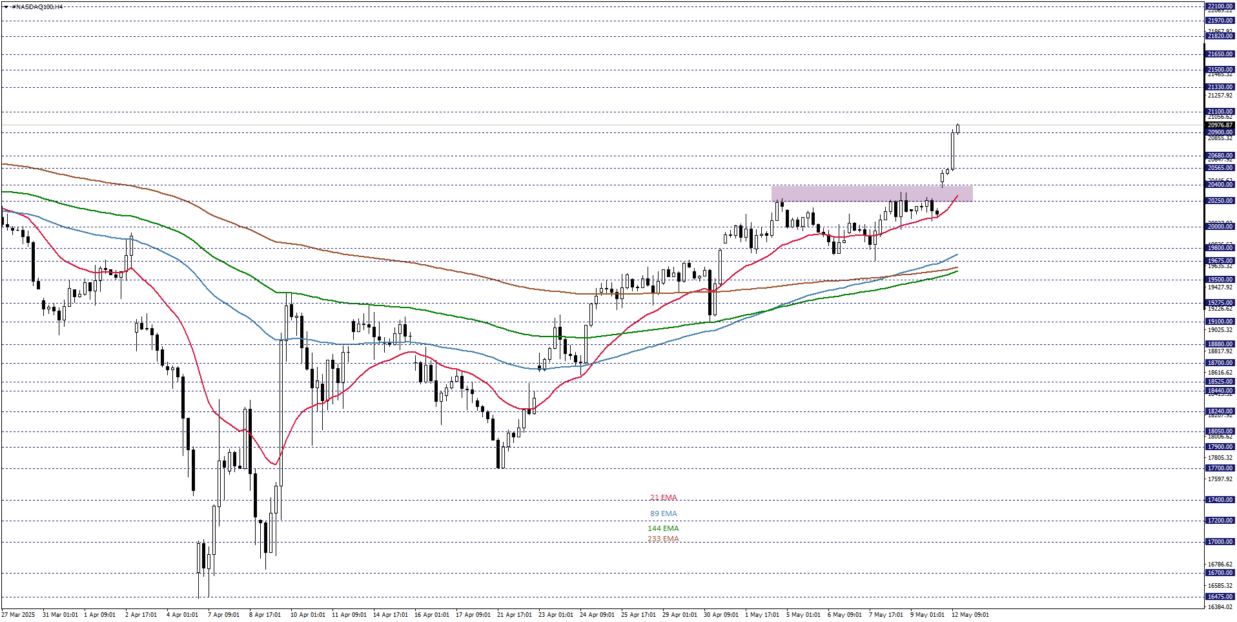Select the 16475.00 price level label
1237x622 pixels.
pyautogui.click(x=1220, y=597)
